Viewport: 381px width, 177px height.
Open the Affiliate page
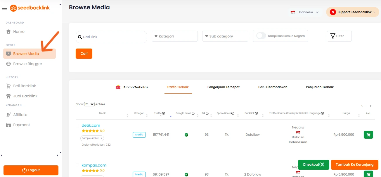click(x=20, y=115)
